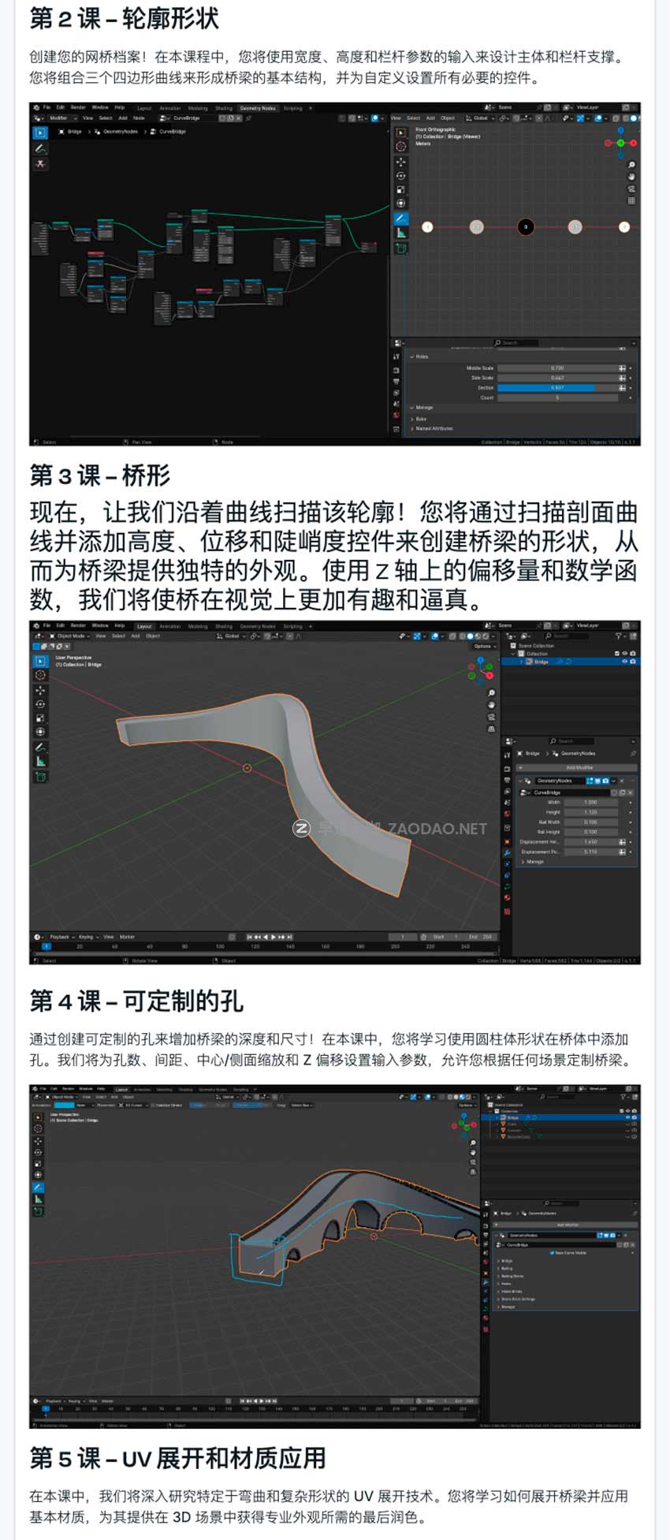The width and height of the screenshot is (670, 1540).
Task: Toggle Bridge eye visibility in Lesson 4 outliner
Action: click(x=627, y=1117)
